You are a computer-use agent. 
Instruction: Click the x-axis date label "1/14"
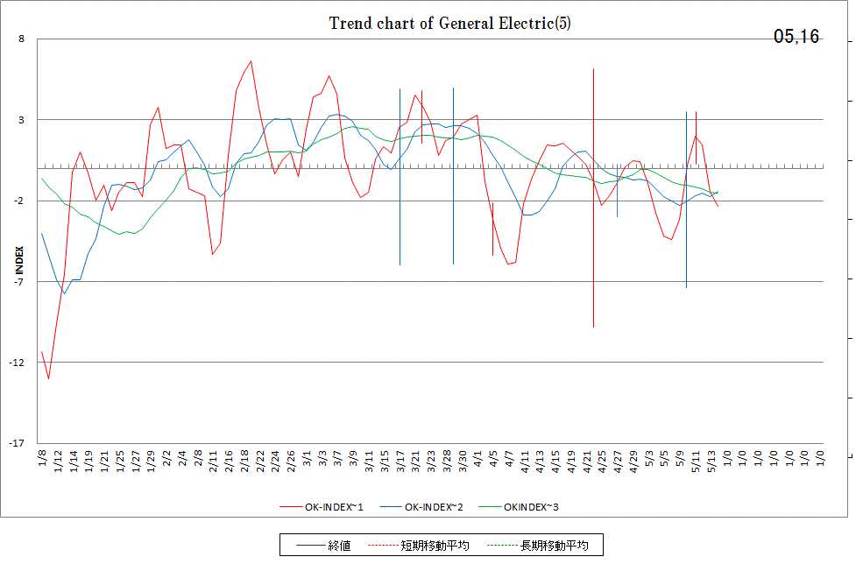[73, 462]
